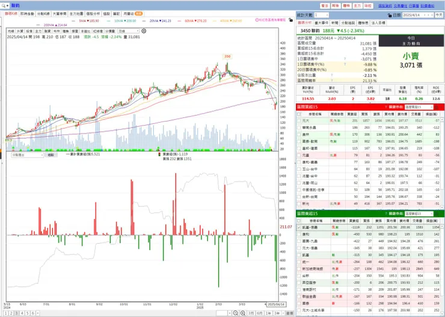This screenshot has width=445, height=317.
Task: Switch to 主力地圖 tab
Action: [x=76, y=14]
